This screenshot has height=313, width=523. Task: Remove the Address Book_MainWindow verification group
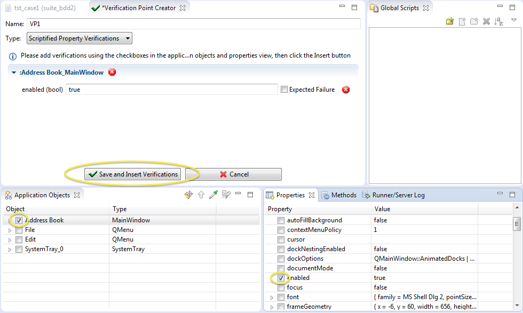(112, 73)
